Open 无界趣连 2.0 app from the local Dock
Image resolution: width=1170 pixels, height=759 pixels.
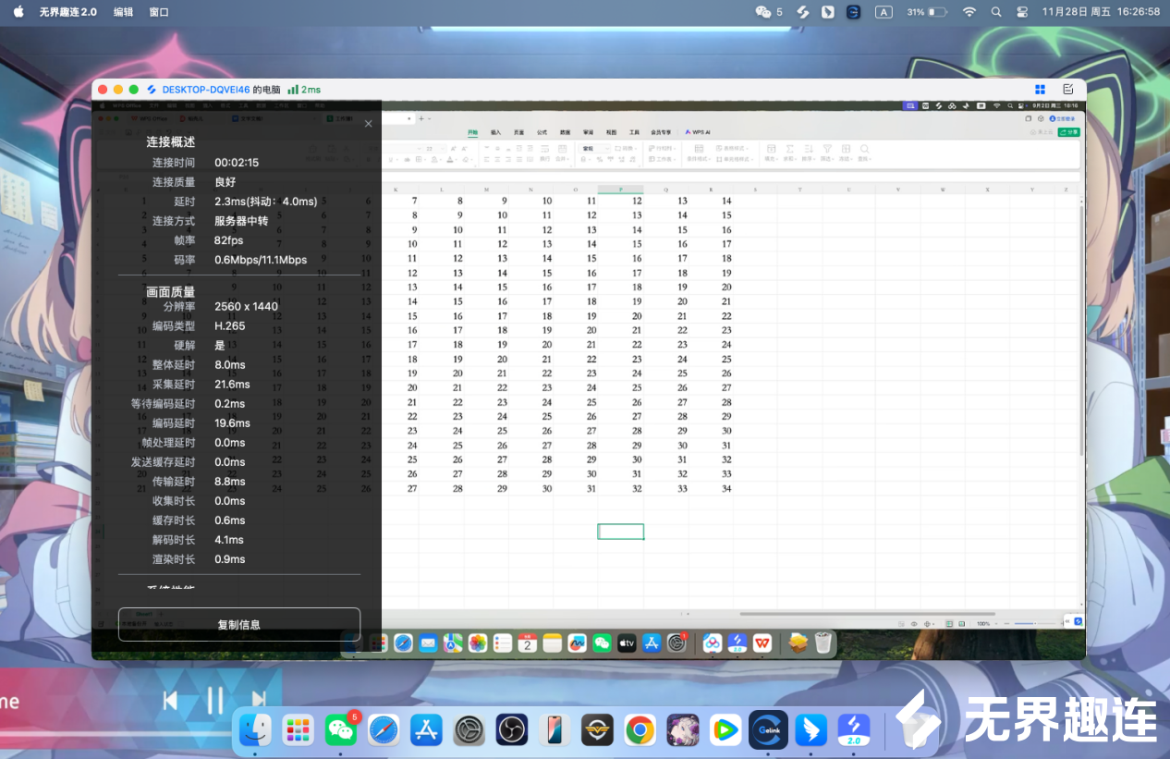[854, 730]
